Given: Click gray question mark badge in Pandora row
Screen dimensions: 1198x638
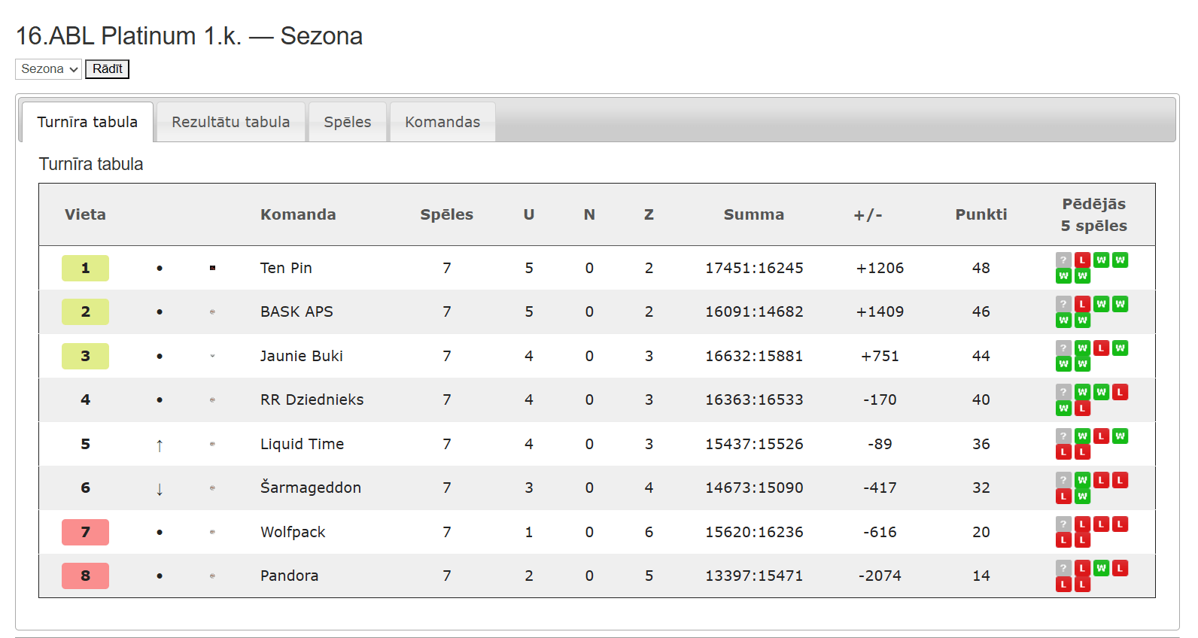Looking at the screenshot, I should (1063, 568).
